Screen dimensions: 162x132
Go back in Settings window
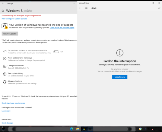point(3,4)
